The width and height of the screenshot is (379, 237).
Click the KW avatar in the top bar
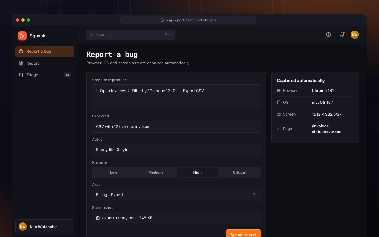click(355, 35)
